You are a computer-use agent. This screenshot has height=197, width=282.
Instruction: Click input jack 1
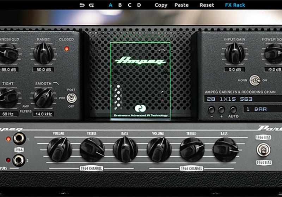(19, 138)
